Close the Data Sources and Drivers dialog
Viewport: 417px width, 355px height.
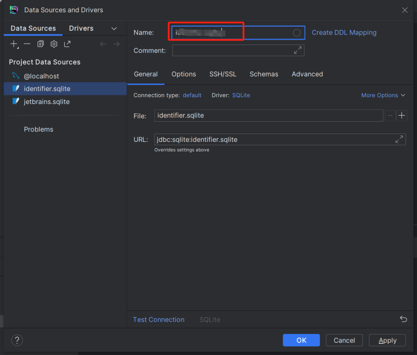pyautogui.click(x=405, y=10)
